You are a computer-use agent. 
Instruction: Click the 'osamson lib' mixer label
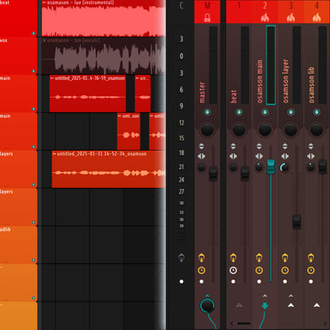pos(312,85)
